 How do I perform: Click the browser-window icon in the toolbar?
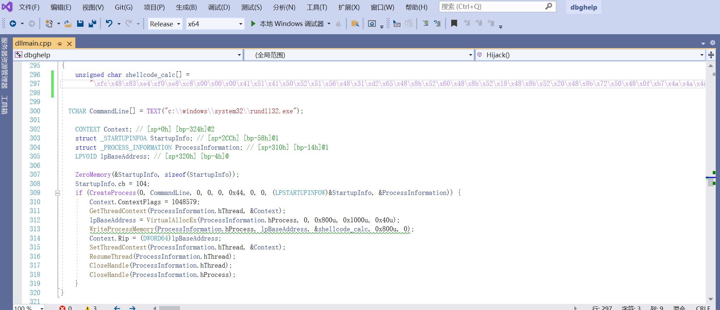coord(372,24)
